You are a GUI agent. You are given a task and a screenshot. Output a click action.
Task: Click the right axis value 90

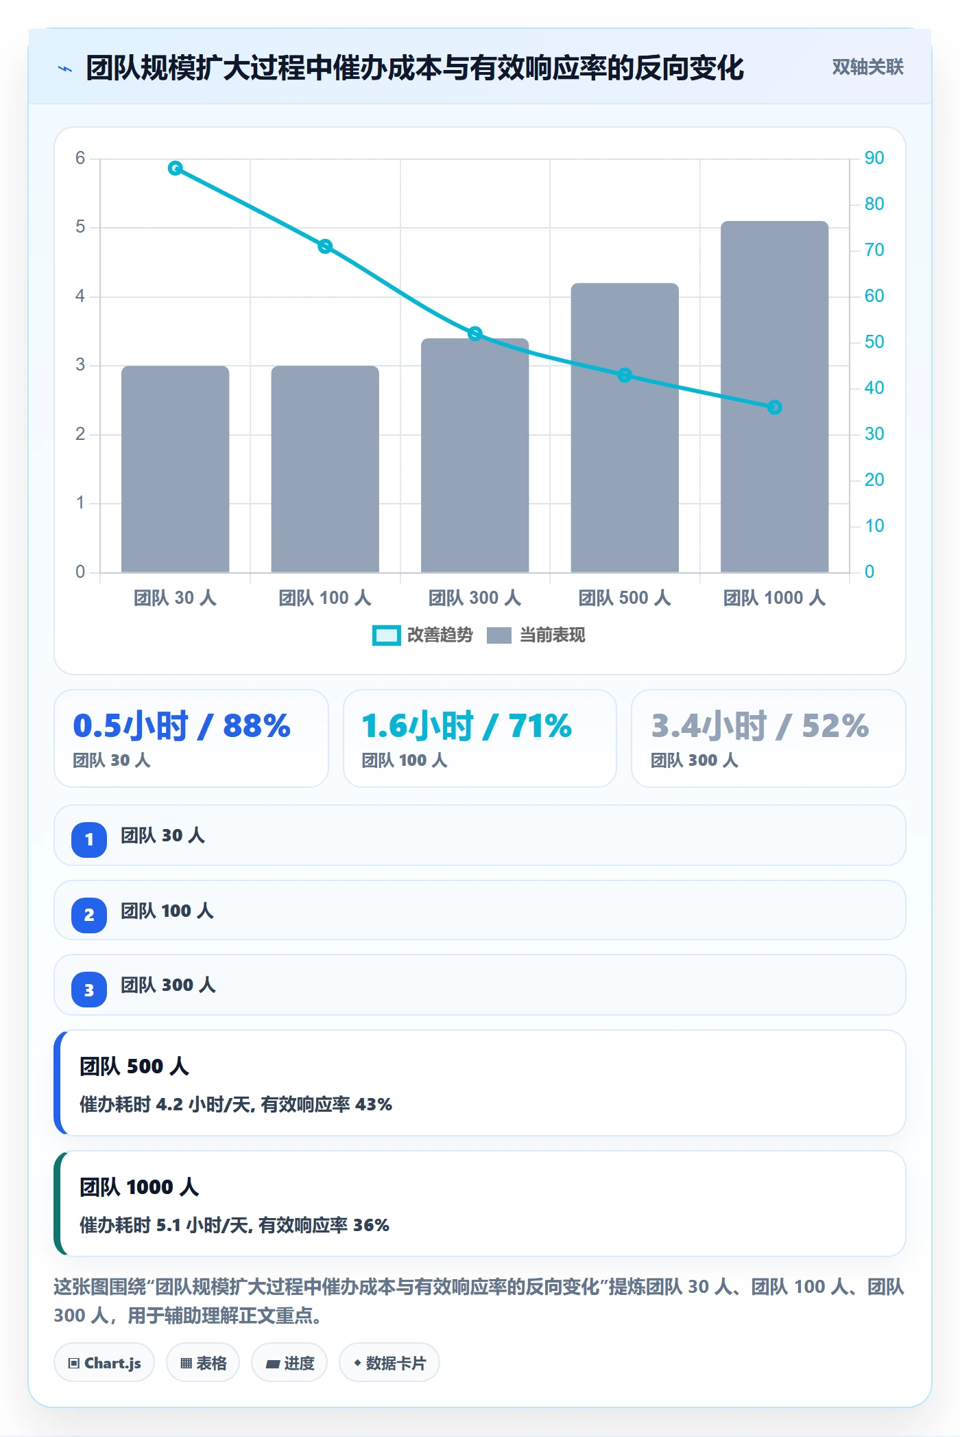(x=874, y=159)
